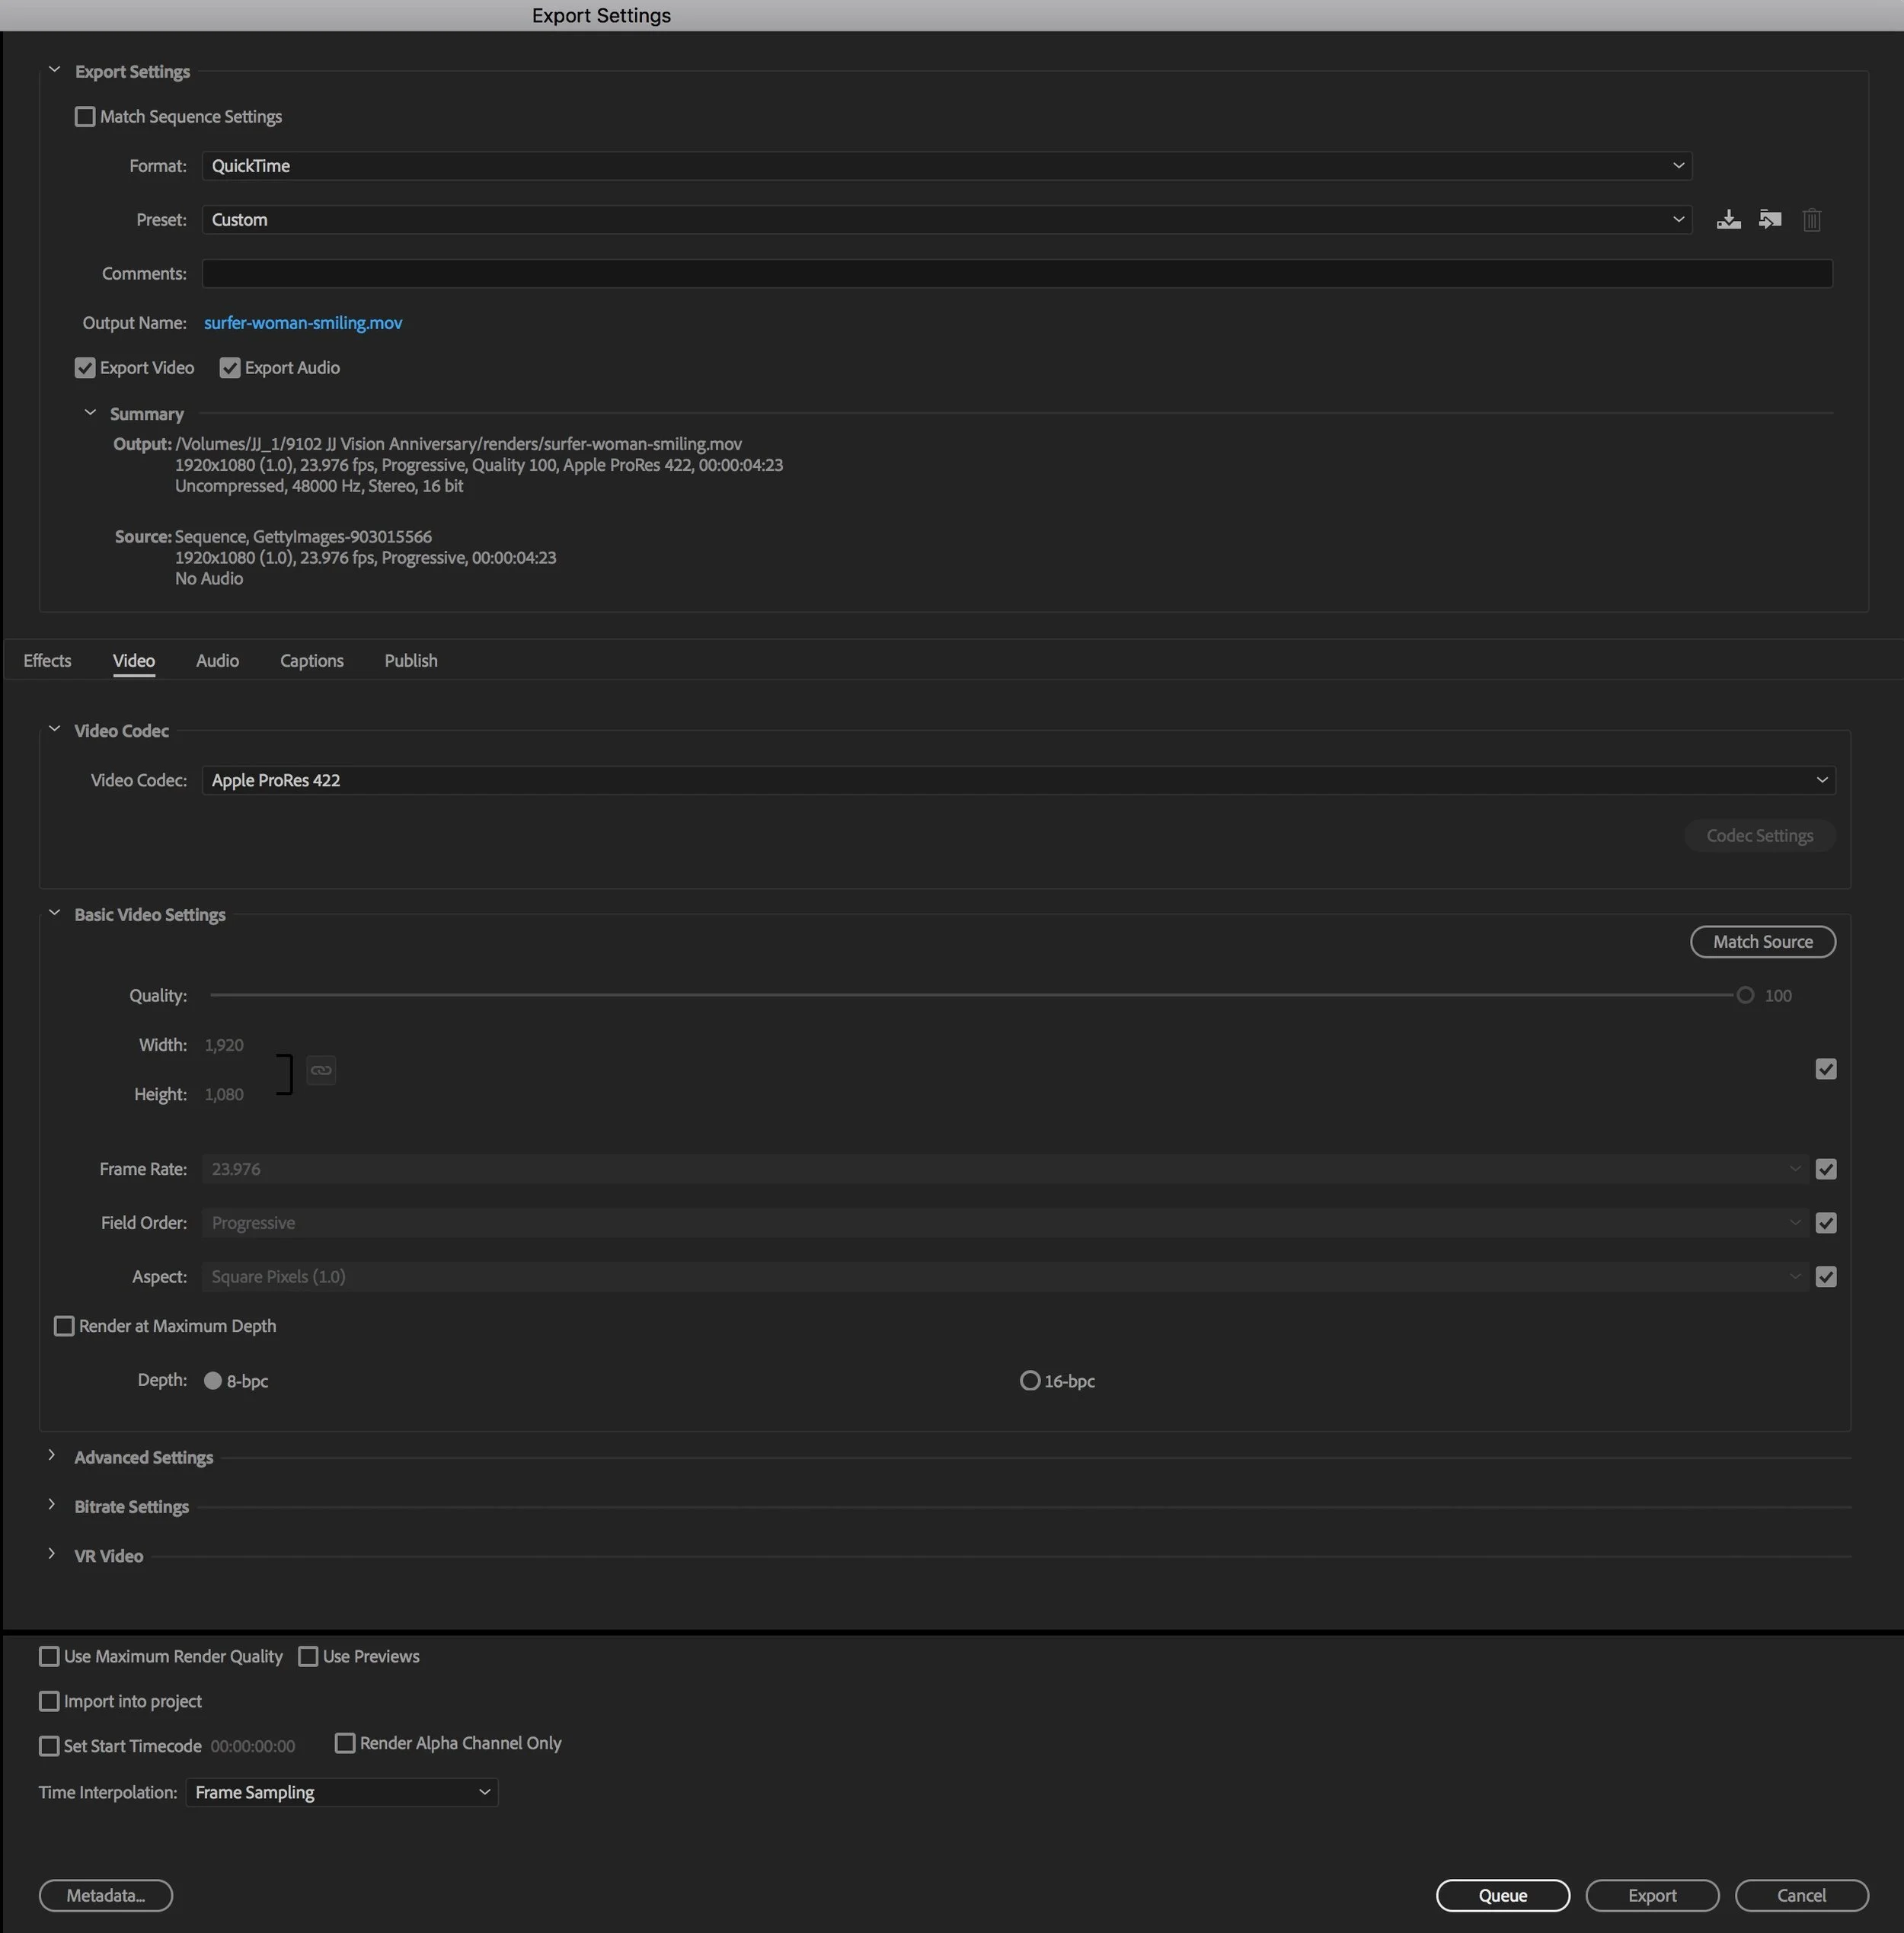The width and height of the screenshot is (1904, 1933).
Task: Uncheck Export Video
Action: point(85,368)
